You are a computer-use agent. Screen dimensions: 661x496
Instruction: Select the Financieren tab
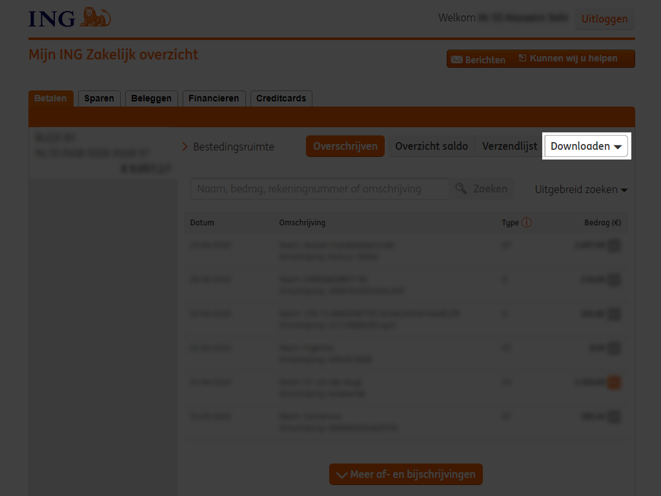point(214,98)
